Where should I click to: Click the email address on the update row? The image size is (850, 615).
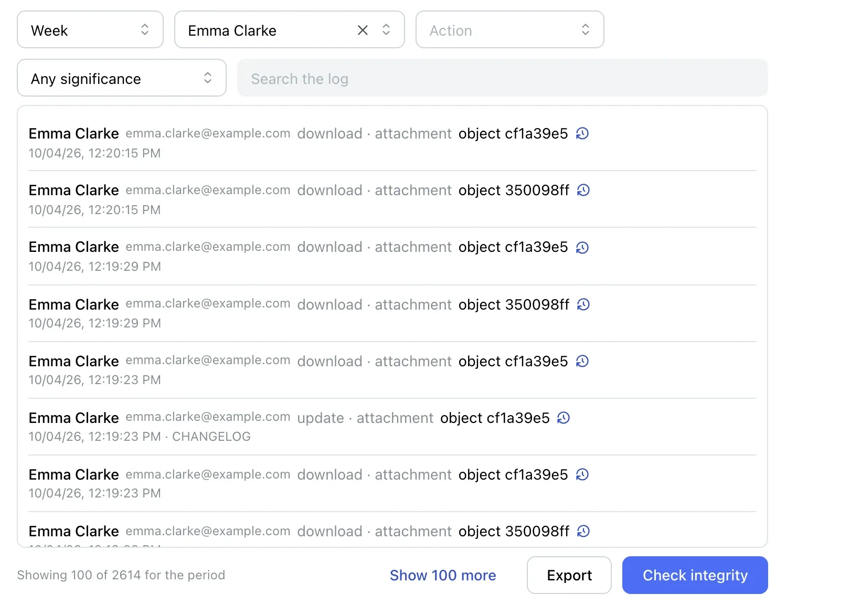tap(208, 417)
